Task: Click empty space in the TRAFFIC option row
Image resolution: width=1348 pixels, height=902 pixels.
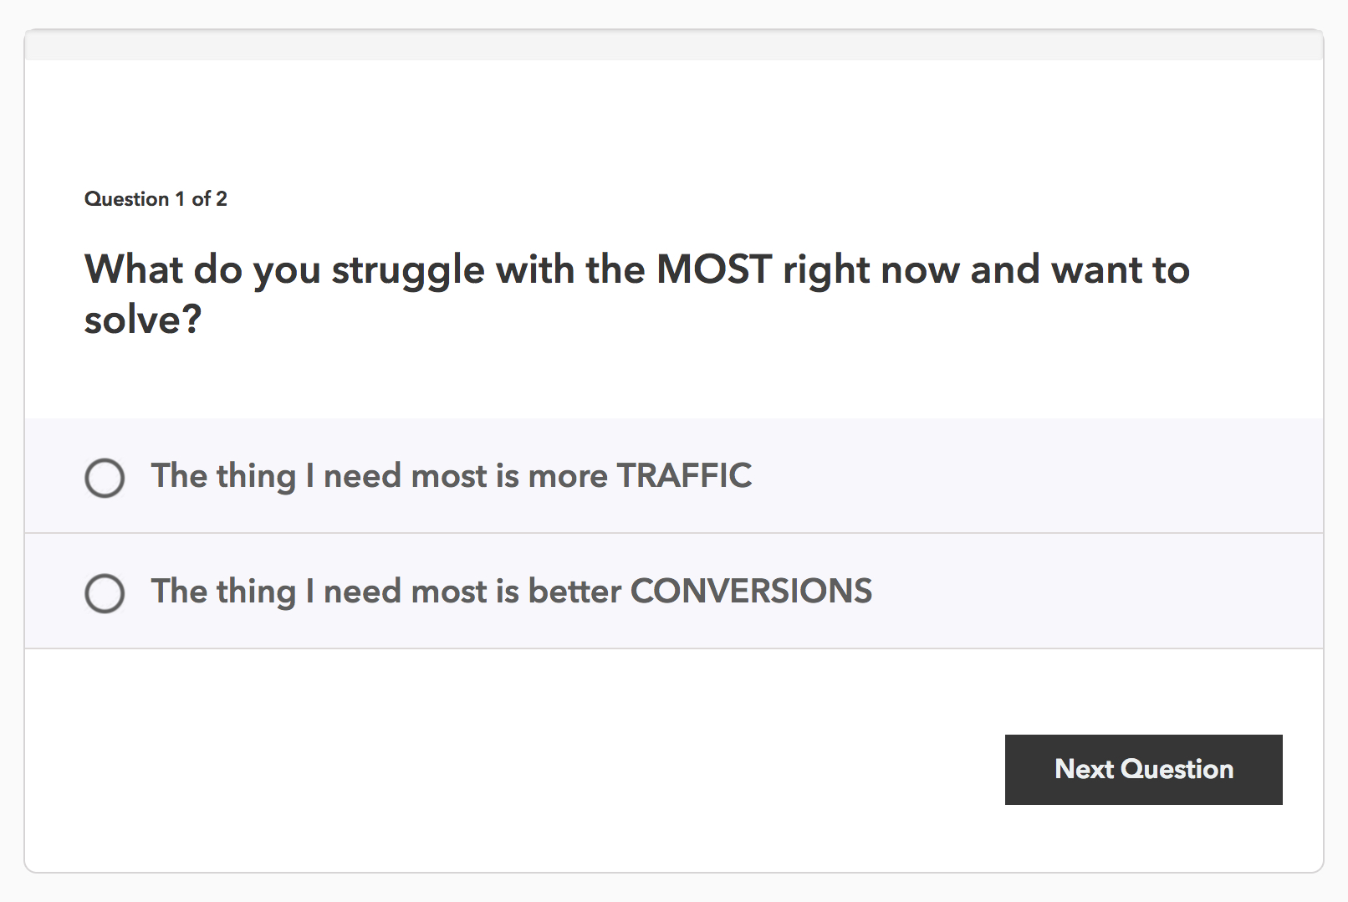Action: pos(1037,476)
